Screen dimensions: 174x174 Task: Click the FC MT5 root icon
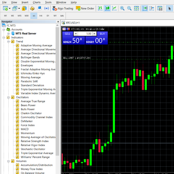tap(4, 25)
